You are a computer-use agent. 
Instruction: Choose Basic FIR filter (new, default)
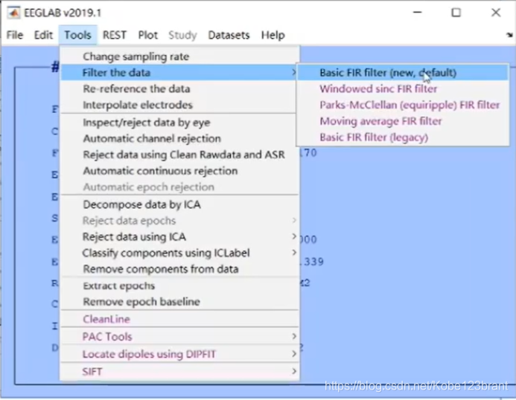[403, 73]
